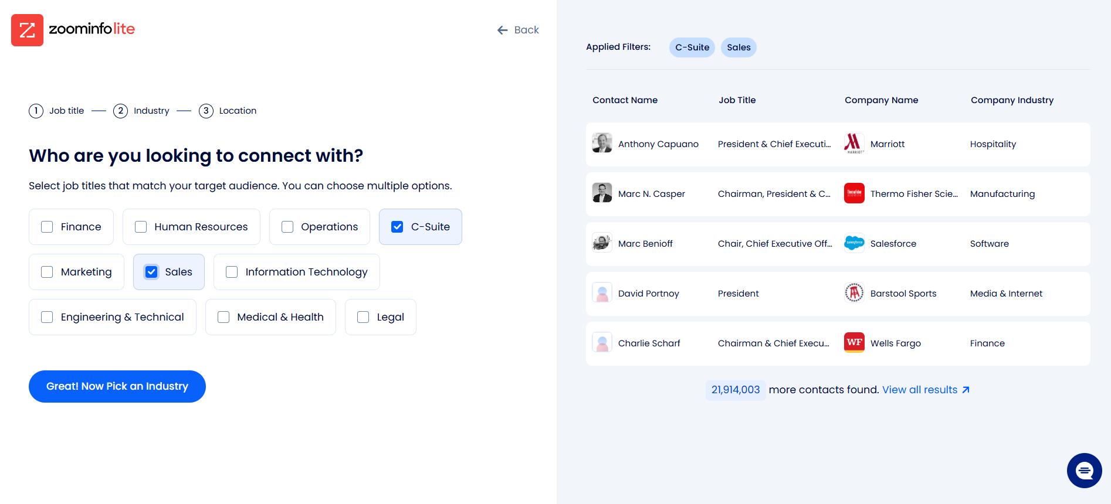
Task: Click the Barstool Sports logo
Action: tap(854, 292)
